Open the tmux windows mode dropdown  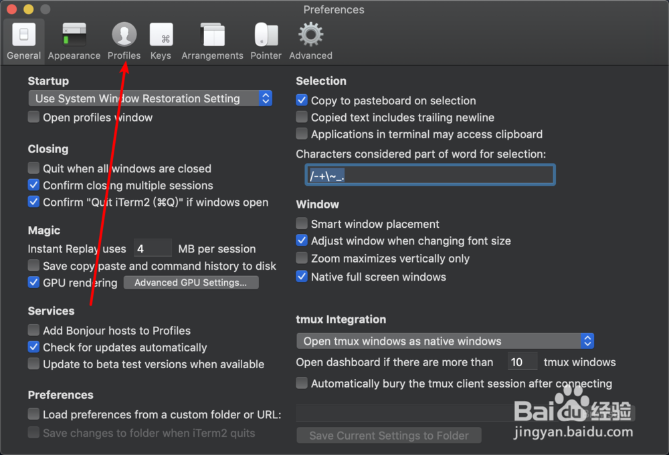[x=445, y=341]
